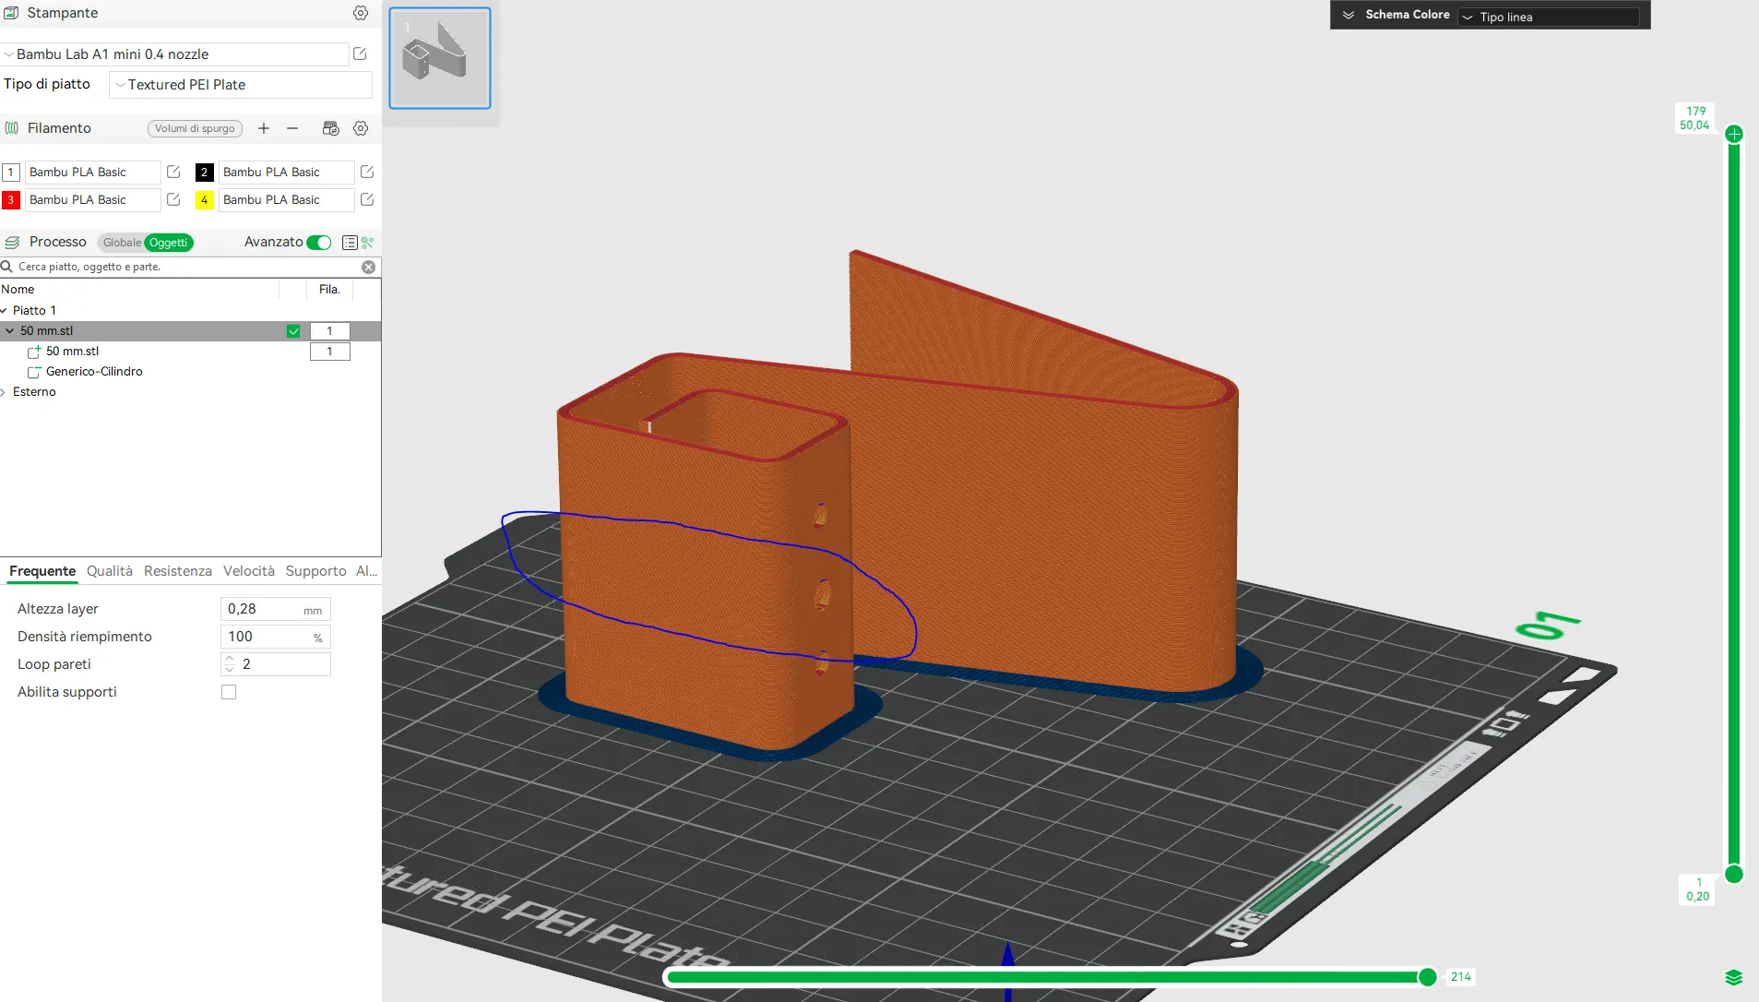Switch to the Frequente tab
Viewport: 1759px width, 1002px height.
[42, 571]
